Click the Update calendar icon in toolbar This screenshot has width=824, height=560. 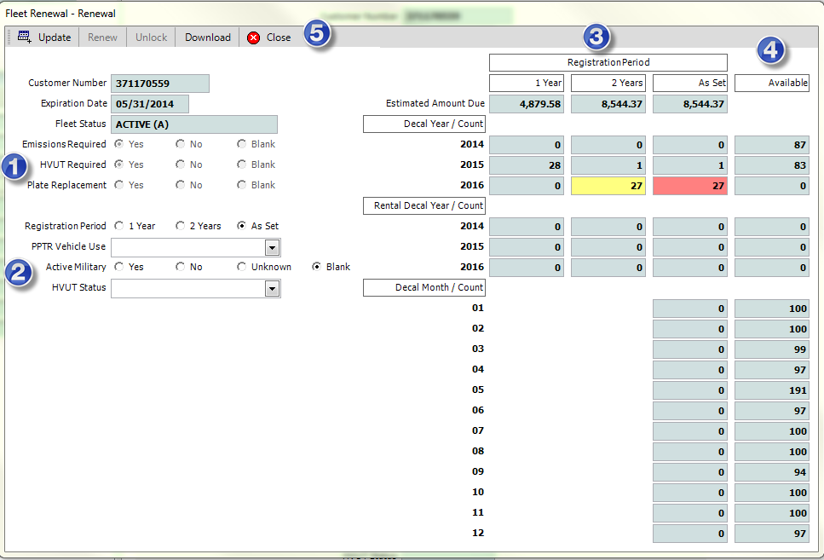pyautogui.click(x=24, y=38)
